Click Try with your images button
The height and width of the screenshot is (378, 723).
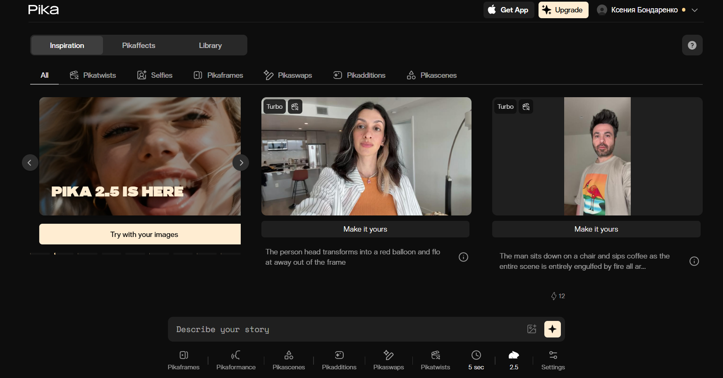(x=140, y=234)
